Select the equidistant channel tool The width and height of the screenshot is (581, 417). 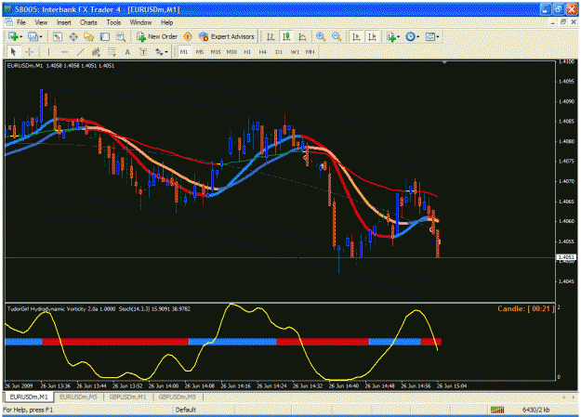click(x=96, y=52)
